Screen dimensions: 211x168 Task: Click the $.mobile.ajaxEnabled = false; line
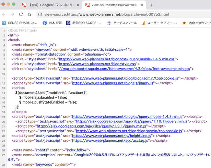click(43, 97)
